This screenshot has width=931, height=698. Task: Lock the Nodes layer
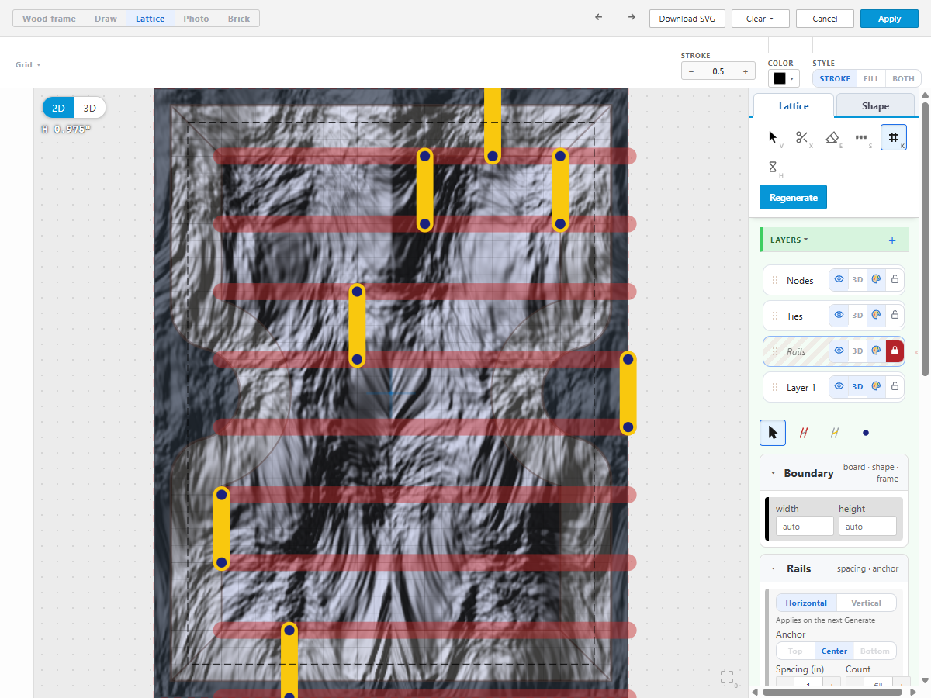pyautogui.click(x=895, y=280)
